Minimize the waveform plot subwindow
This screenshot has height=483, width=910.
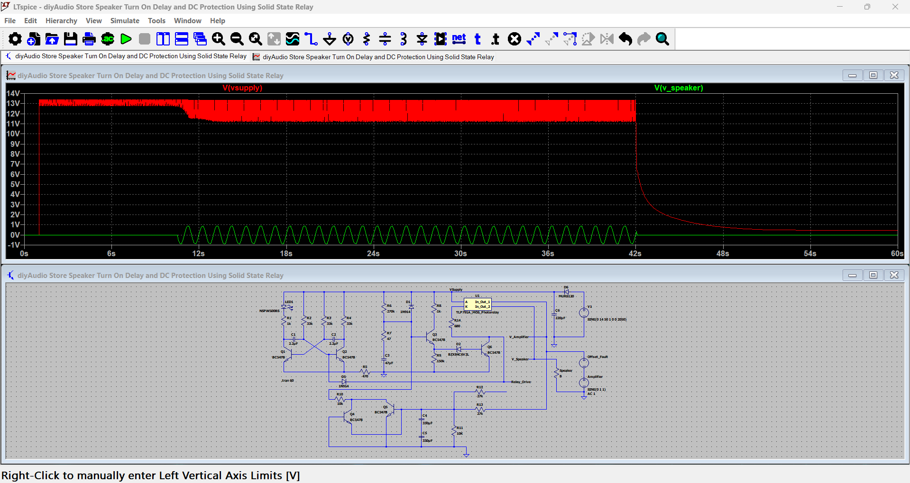[852, 75]
